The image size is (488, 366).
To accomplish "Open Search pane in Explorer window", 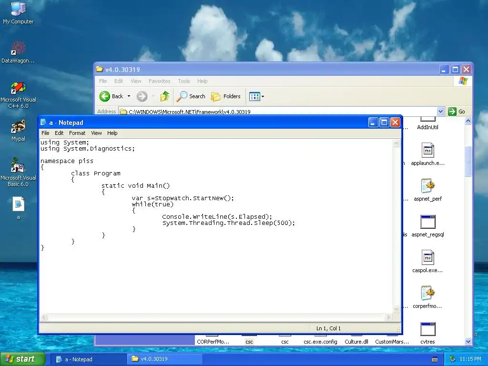I will pos(191,96).
